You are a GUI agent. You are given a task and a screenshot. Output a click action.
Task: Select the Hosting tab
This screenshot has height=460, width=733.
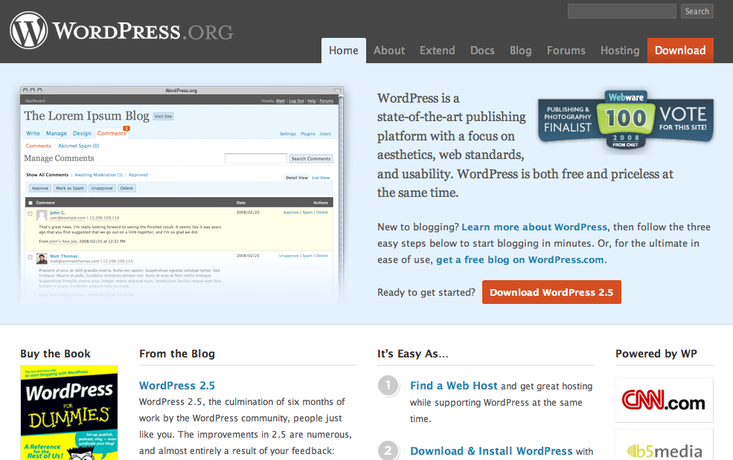click(619, 51)
